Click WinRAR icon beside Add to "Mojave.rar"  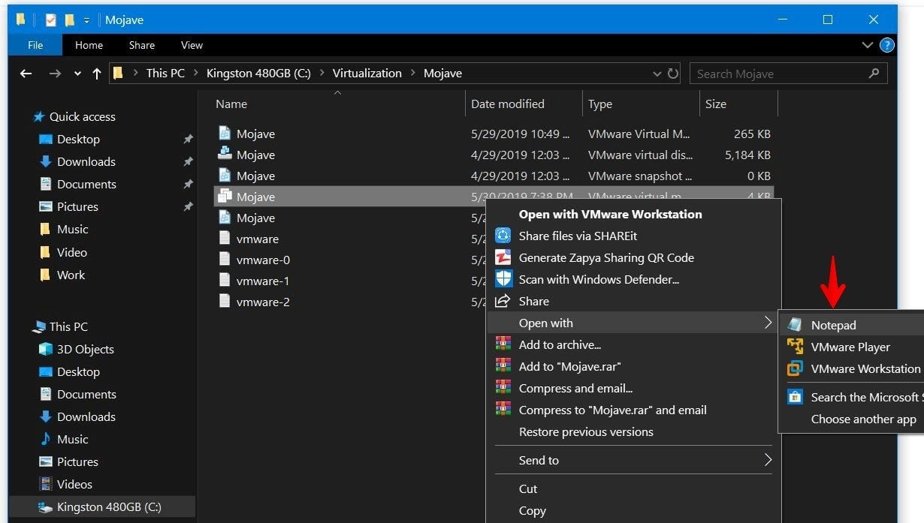click(503, 366)
